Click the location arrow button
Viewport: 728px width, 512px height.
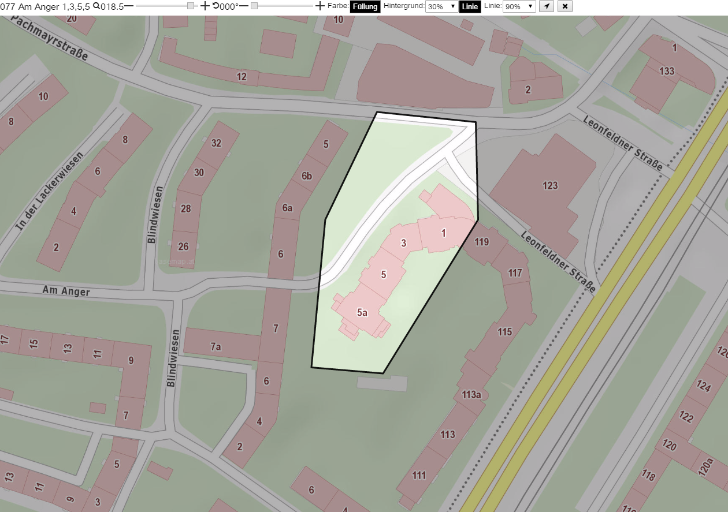547,6
